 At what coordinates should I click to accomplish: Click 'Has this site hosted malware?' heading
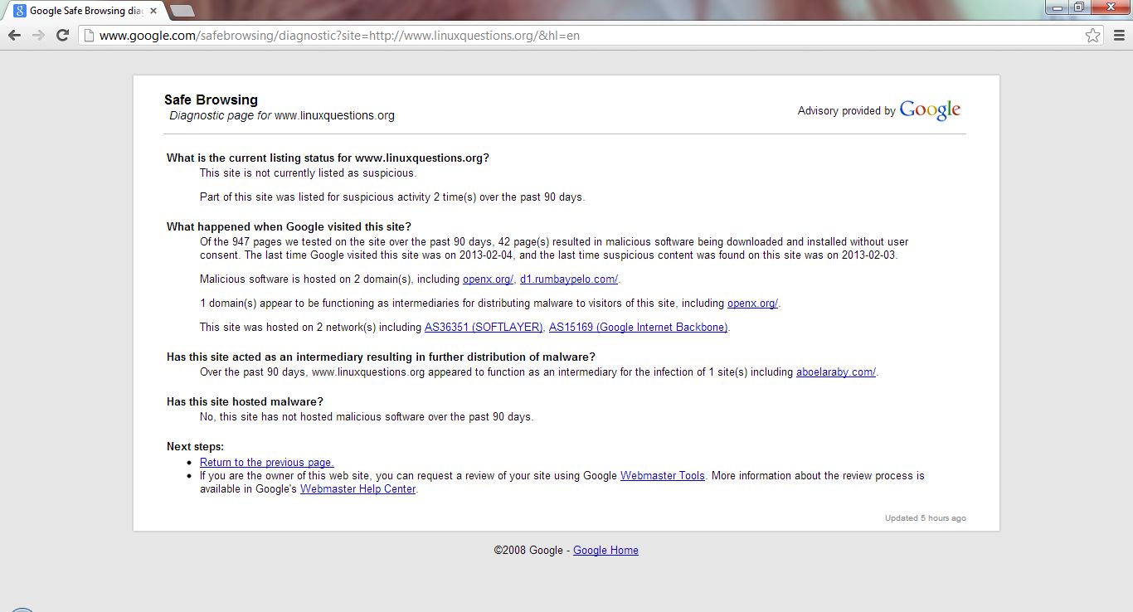pyautogui.click(x=245, y=402)
